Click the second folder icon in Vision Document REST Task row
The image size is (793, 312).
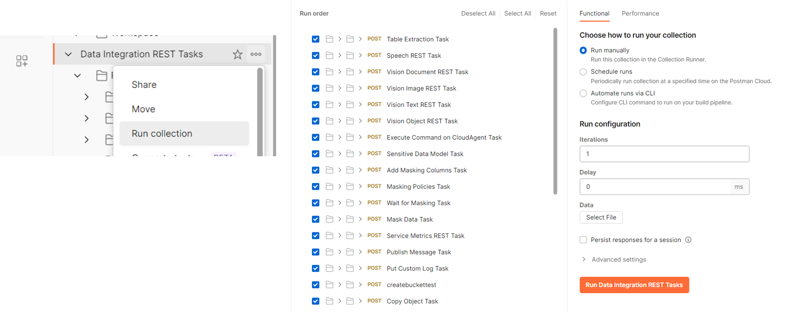tap(350, 72)
